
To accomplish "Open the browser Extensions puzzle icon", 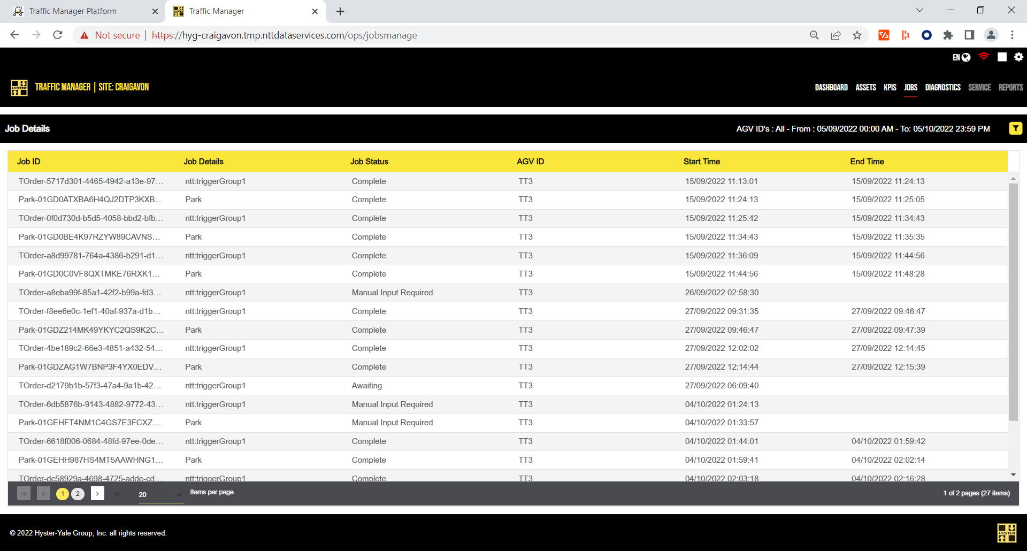I will (948, 35).
